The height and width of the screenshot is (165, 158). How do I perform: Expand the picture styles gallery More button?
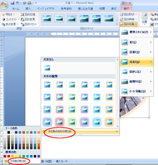(117, 24)
